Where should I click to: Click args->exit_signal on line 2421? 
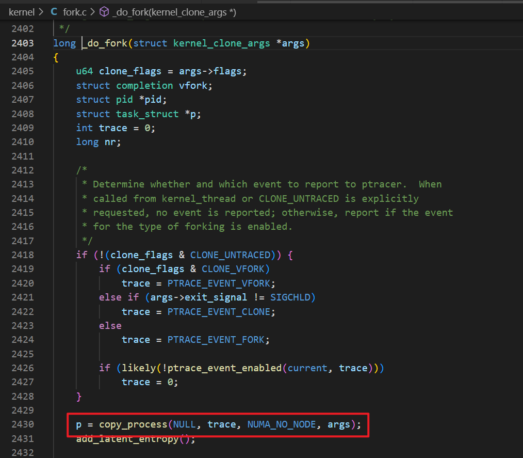click(199, 297)
